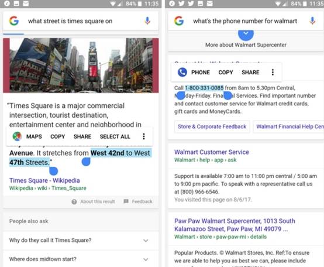The image size is (324, 267).
Task: Tap microphone icon in Times Square search
Action: click(x=147, y=21)
